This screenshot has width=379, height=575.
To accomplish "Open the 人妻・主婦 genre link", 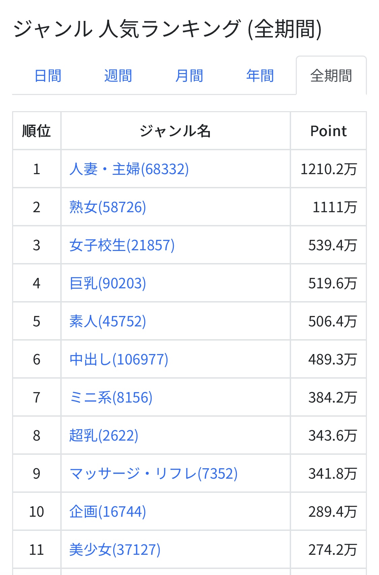I will (x=129, y=169).
